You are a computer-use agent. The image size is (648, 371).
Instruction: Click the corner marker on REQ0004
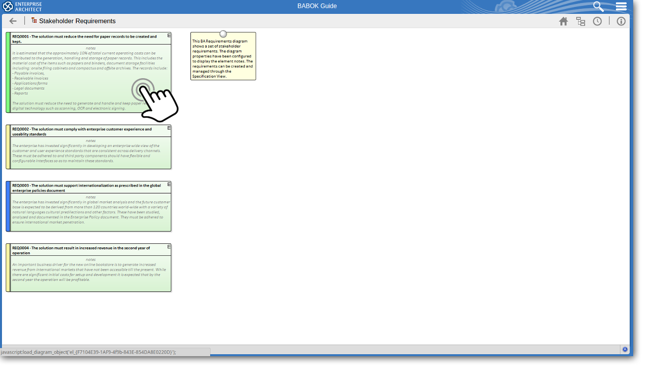[x=169, y=246]
